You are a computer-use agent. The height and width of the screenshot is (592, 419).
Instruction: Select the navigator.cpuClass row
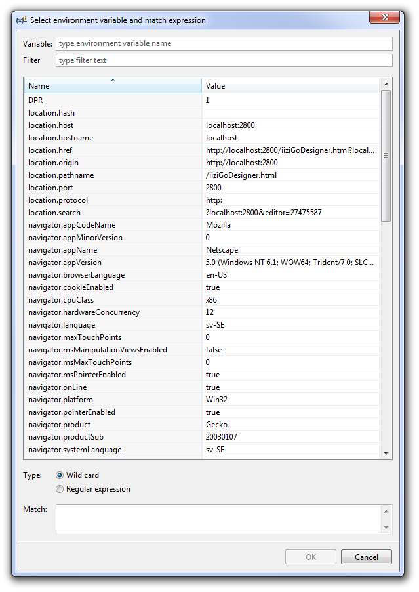tap(202, 300)
